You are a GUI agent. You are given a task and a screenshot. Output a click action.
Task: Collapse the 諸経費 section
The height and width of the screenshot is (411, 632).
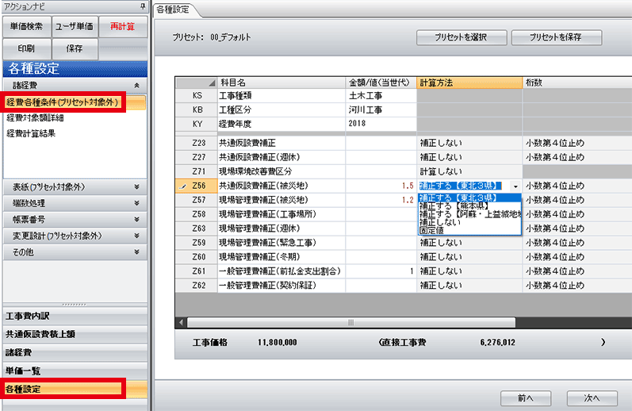136,84
